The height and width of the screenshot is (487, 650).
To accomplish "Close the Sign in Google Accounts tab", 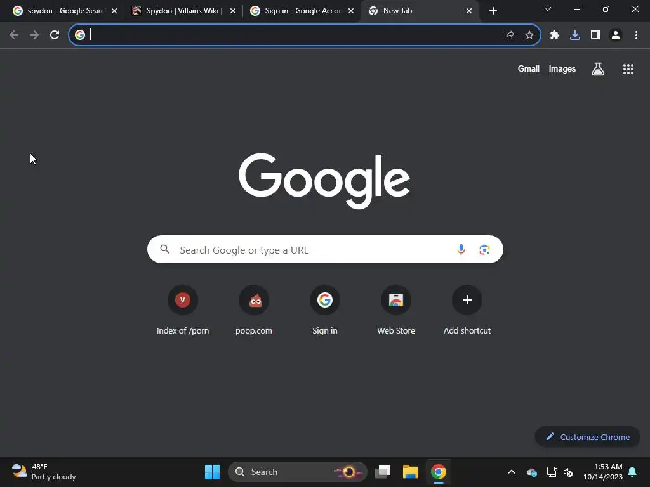I will [x=350, y=11].
